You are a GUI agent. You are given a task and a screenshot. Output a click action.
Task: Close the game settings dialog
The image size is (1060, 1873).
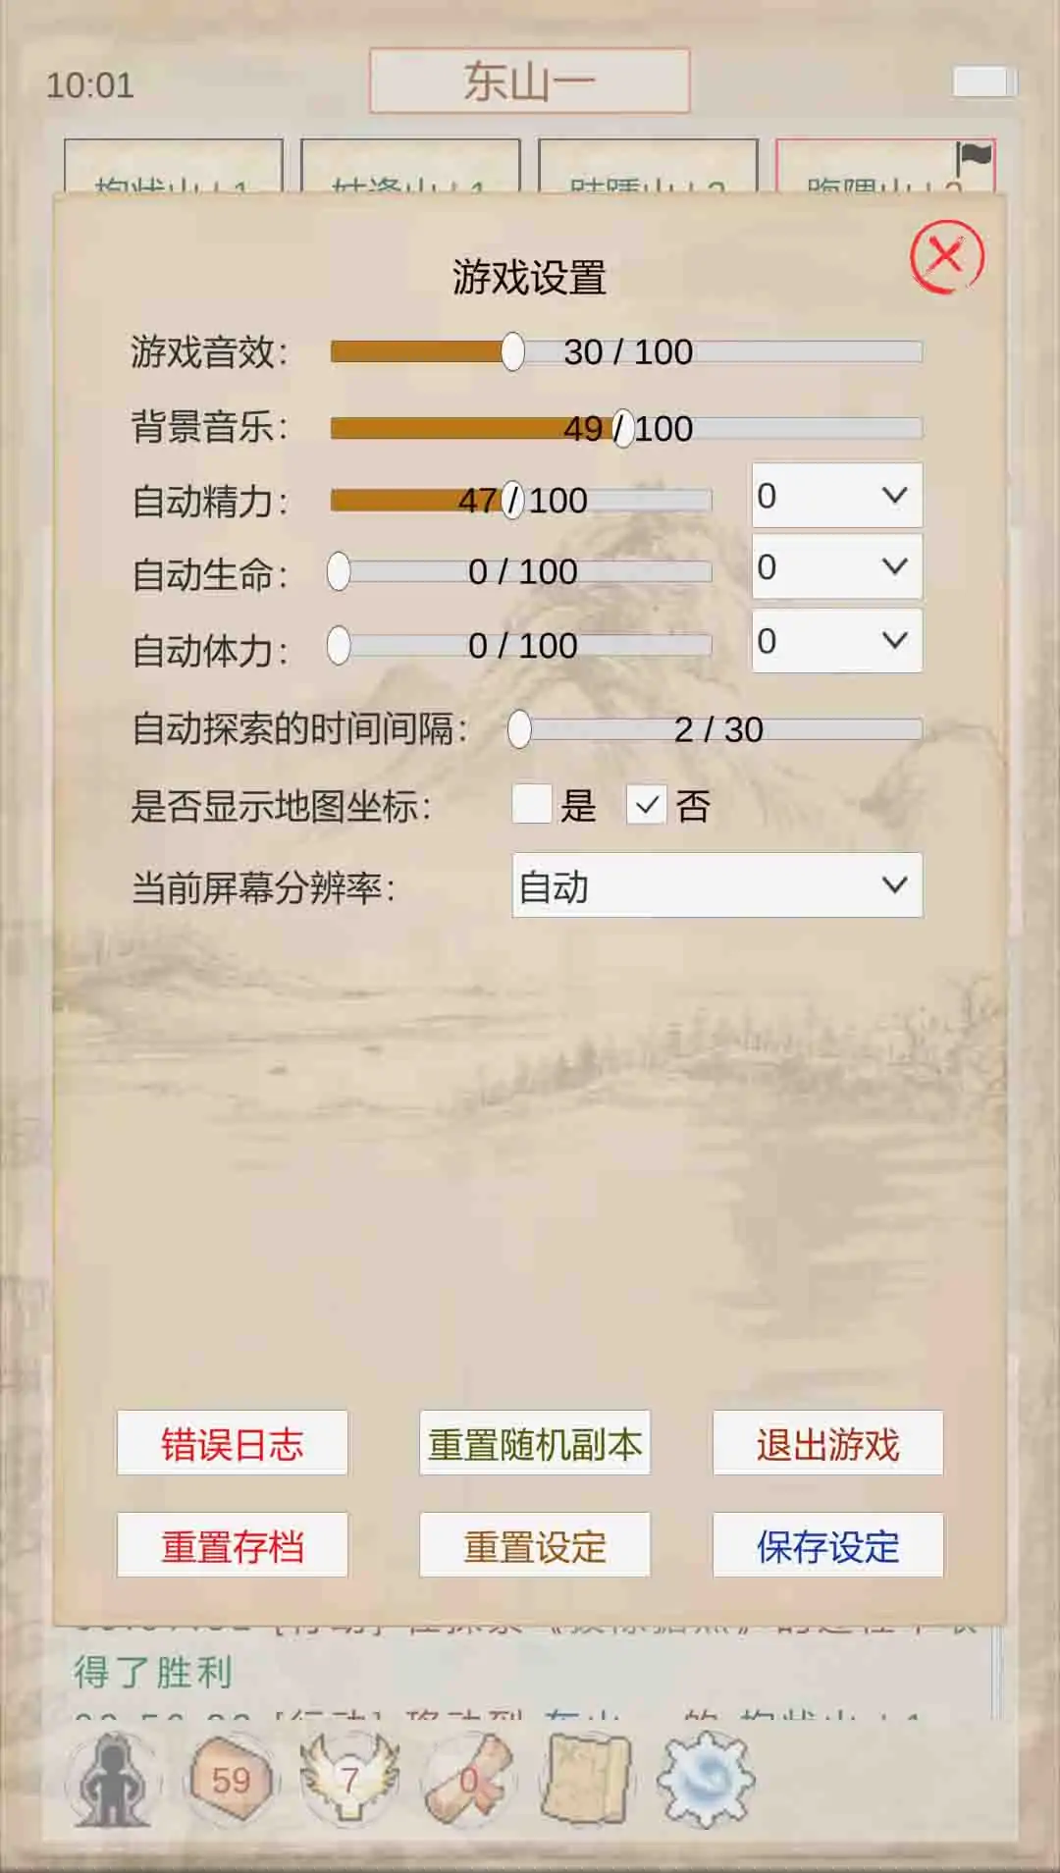tap(946, 256)
